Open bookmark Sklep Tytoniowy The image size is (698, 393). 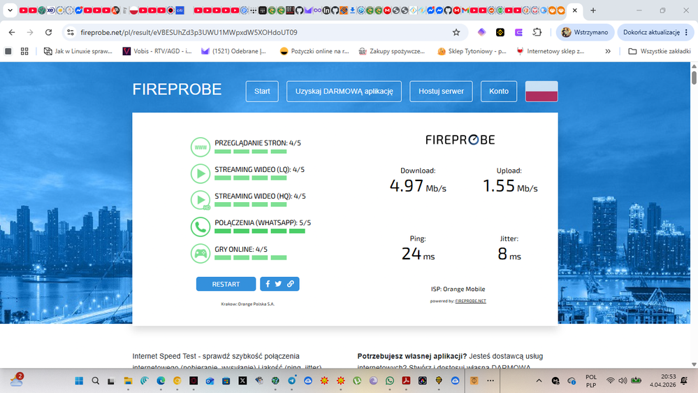472,51
